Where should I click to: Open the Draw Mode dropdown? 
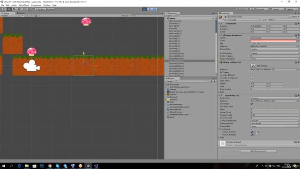[x=275, y=49]
